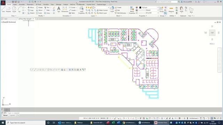Image resolution: width=223 pixels, height=125 pixels.
Task: Toggle workspace switching gear in status bar
Action: pos(180,118)
